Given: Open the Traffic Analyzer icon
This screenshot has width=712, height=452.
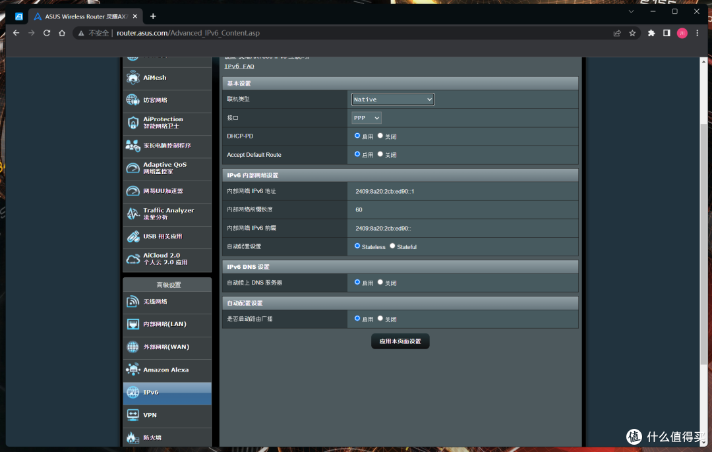Looking at the screenshot, I should click(133, 213).
